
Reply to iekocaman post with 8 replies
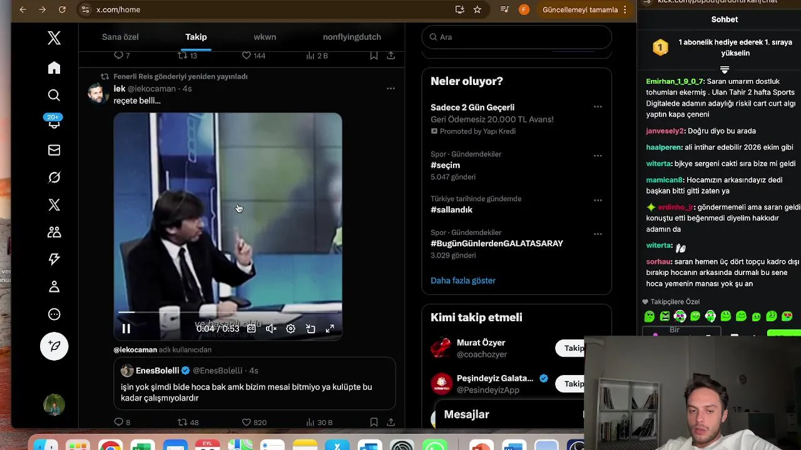[x=122, y=422]
